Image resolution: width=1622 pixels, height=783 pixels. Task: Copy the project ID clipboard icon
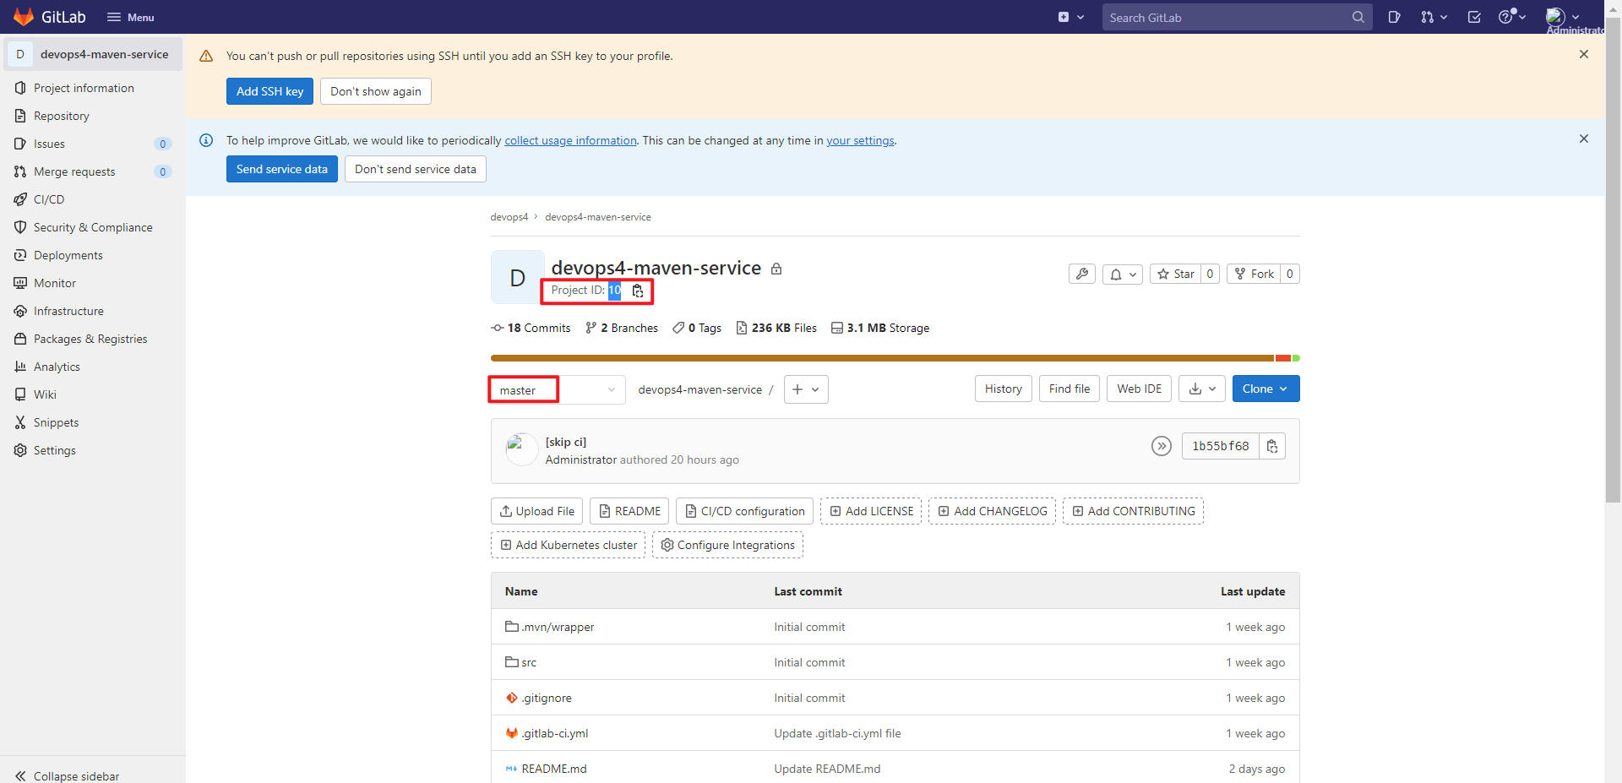click(x=638, y=291)
